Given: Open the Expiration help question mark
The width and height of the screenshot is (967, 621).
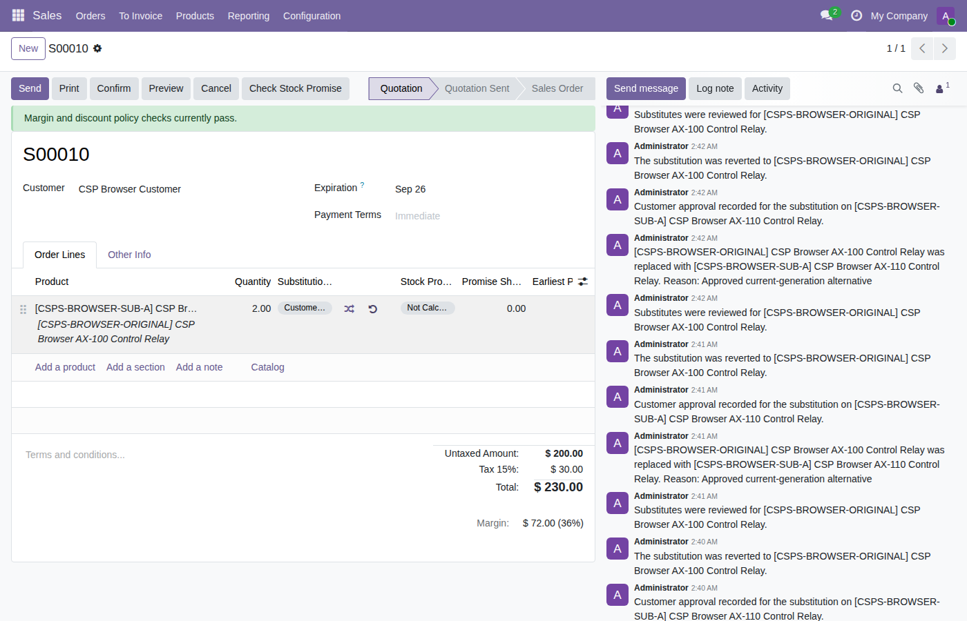Looking at the screenshot, I should 362,185.
